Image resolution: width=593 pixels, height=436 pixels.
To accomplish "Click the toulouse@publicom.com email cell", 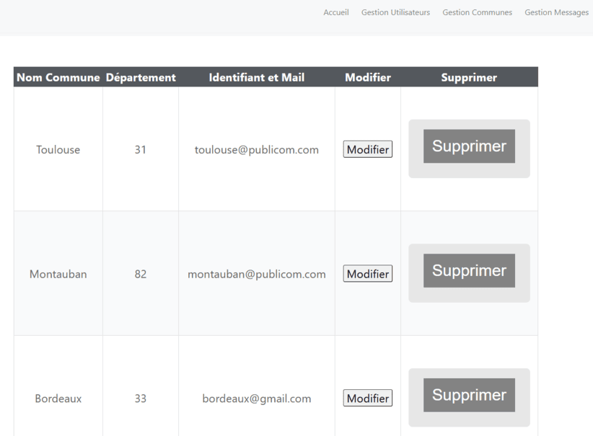I will point(256,150).
